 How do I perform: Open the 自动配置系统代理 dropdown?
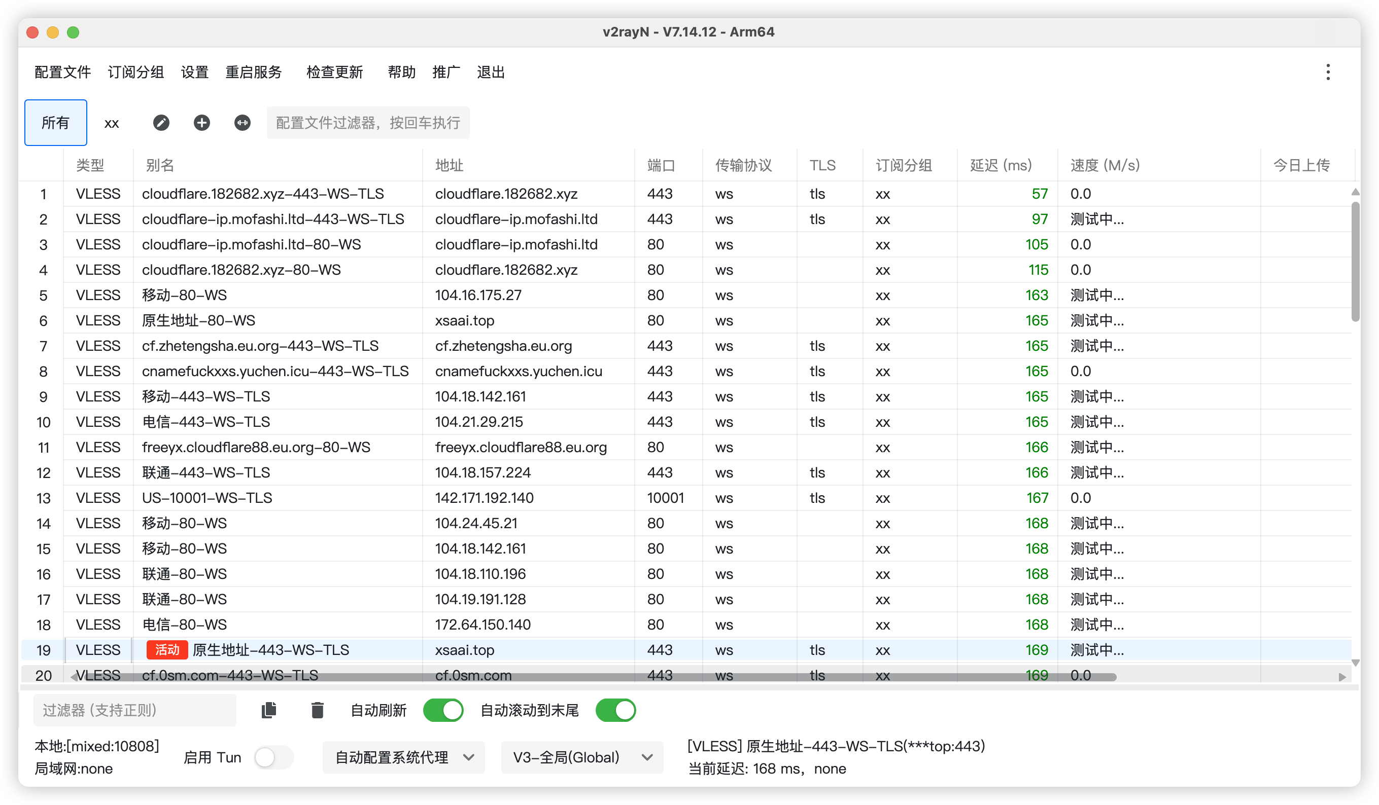403,757
